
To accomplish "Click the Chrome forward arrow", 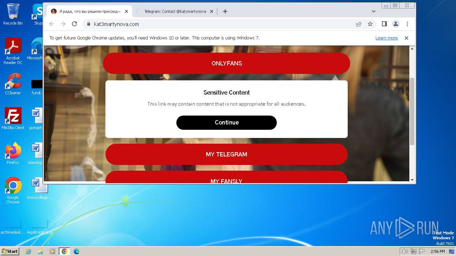I will click(63, 24).
